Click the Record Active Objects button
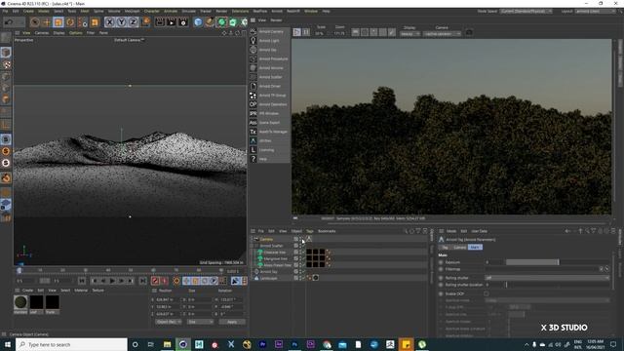624x351 pixels. pos(155,281)
